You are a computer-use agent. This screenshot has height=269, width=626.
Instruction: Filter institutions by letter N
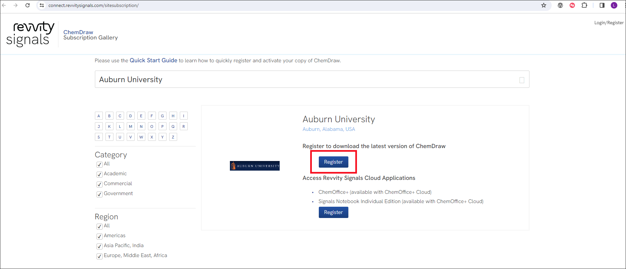click(141, 127)
